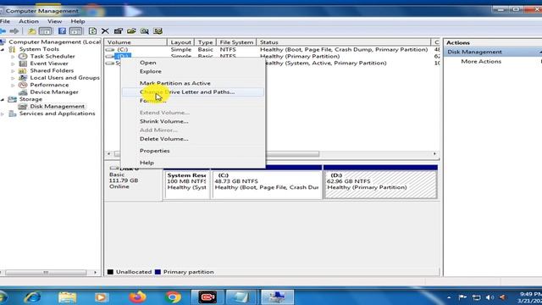Select Shared Folders in the tree
This screenshot has width=542, height=305.
pyautogui.click(x=52, y=70)
